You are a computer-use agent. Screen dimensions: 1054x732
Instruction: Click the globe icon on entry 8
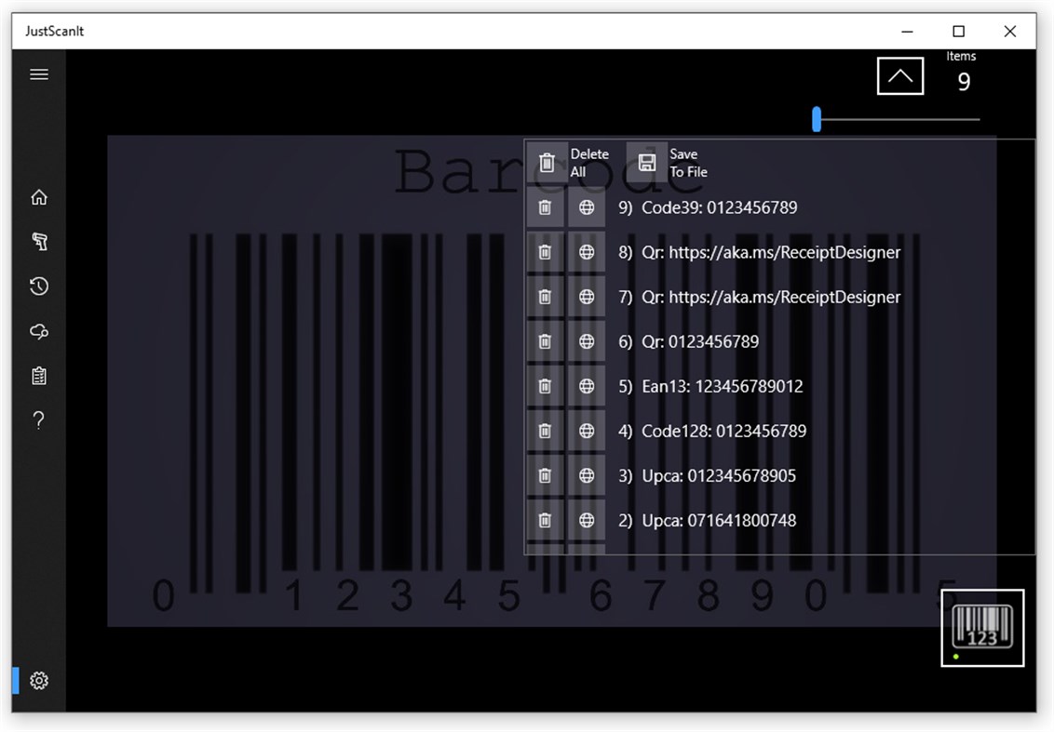(587, 252)
